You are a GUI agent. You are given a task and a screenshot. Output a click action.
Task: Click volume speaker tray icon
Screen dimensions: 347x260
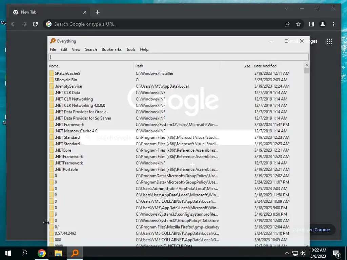303,253
